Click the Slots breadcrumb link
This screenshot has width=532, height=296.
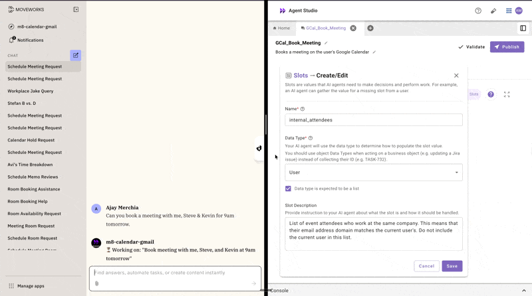[301, 76]
